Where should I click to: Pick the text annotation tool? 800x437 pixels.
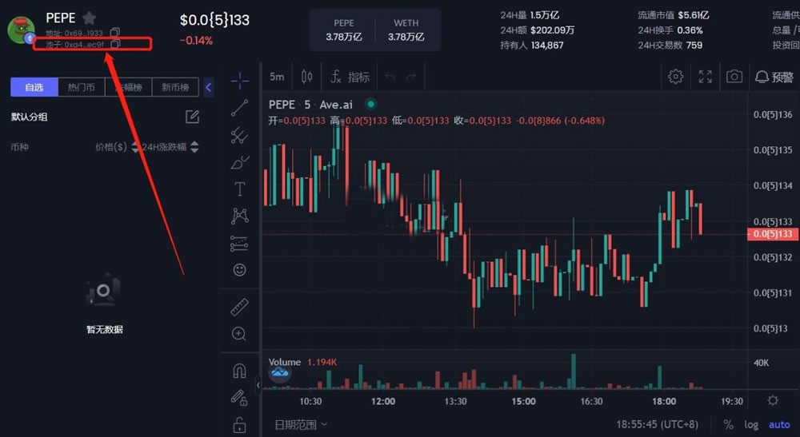point(239,189)
